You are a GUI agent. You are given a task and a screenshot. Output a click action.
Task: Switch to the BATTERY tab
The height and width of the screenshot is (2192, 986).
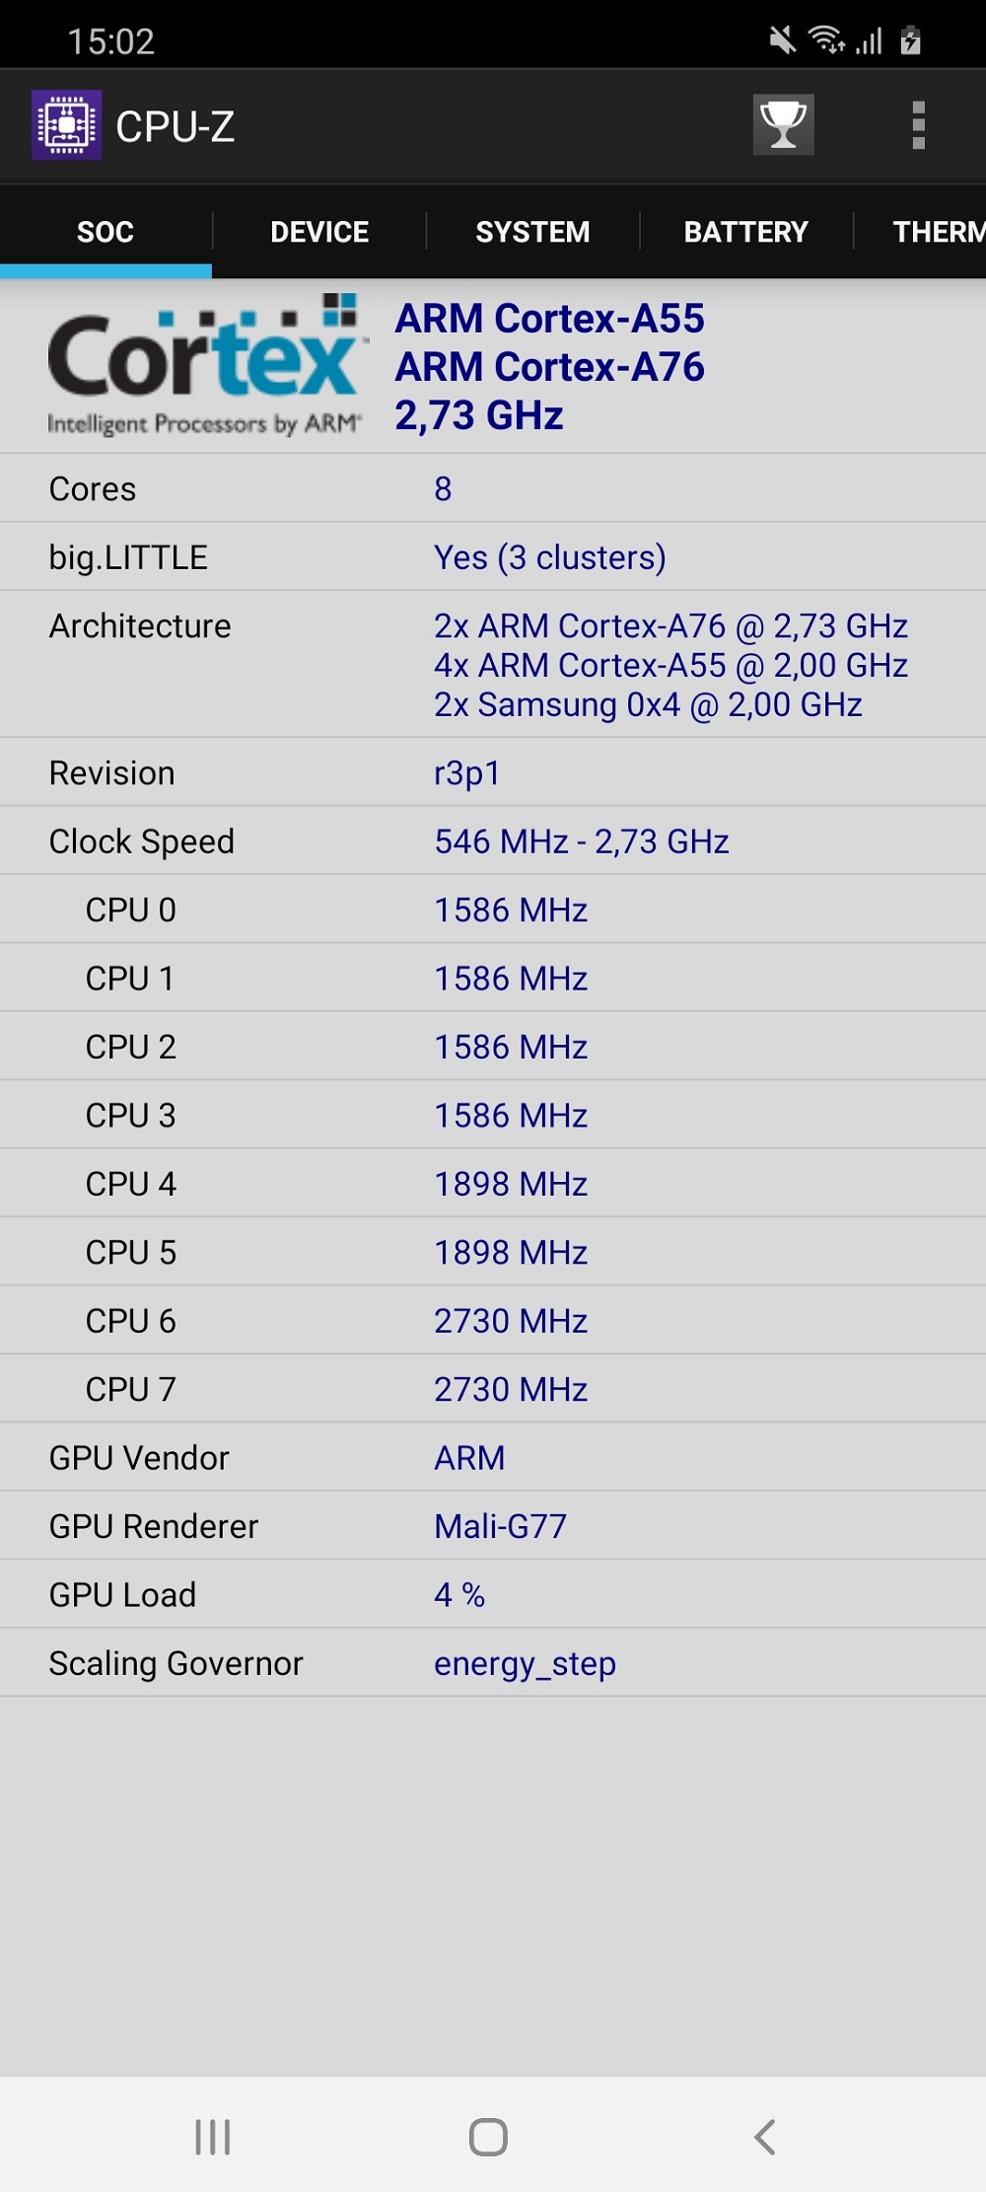(746, 232)
